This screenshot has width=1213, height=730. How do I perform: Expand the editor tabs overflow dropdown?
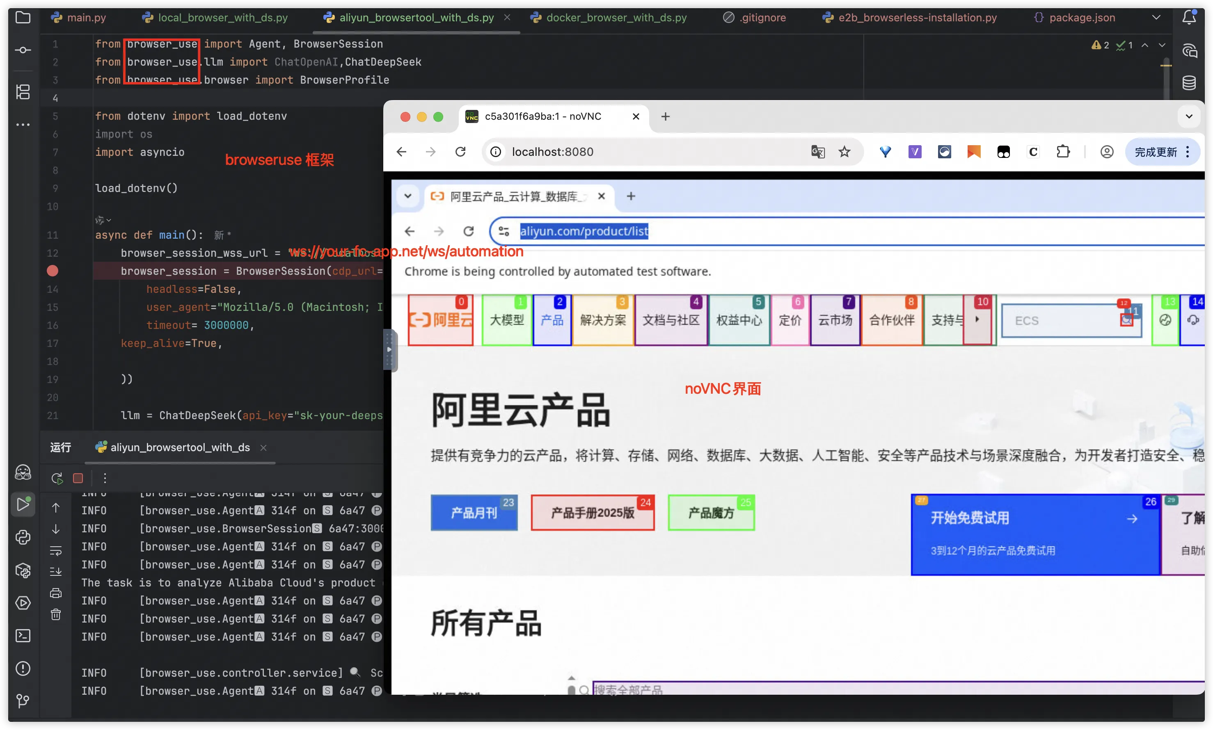[x=1156, y=18]
